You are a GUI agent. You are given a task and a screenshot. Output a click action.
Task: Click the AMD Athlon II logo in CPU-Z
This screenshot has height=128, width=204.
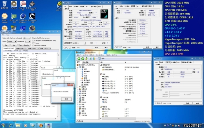point(104,14)
